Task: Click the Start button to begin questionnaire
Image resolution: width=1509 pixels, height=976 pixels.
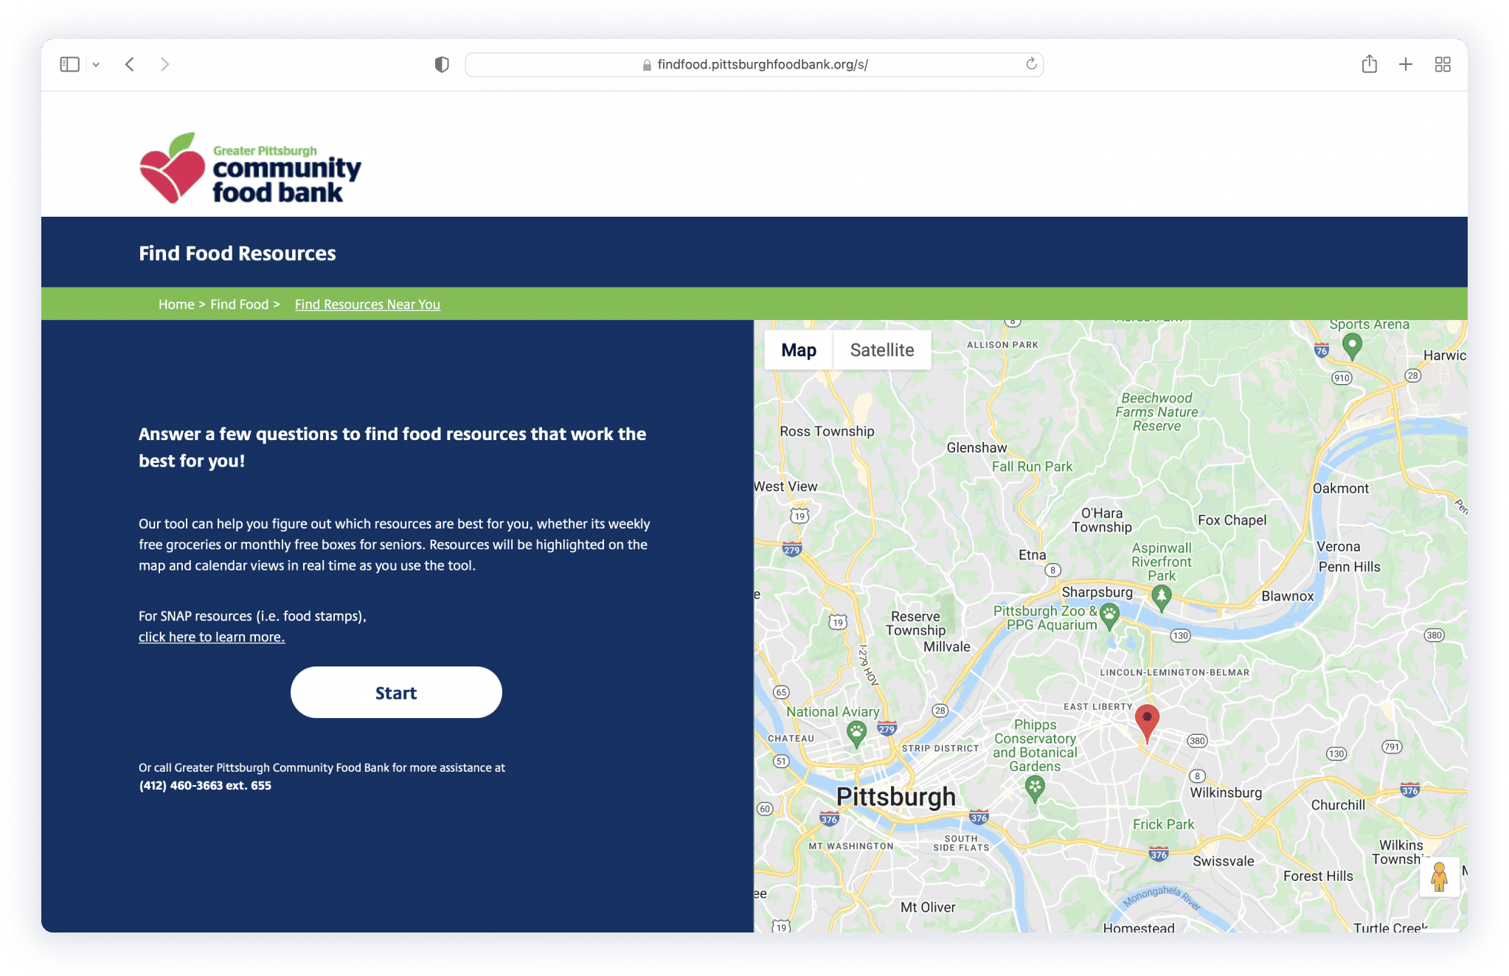Action: pos(395,691)
